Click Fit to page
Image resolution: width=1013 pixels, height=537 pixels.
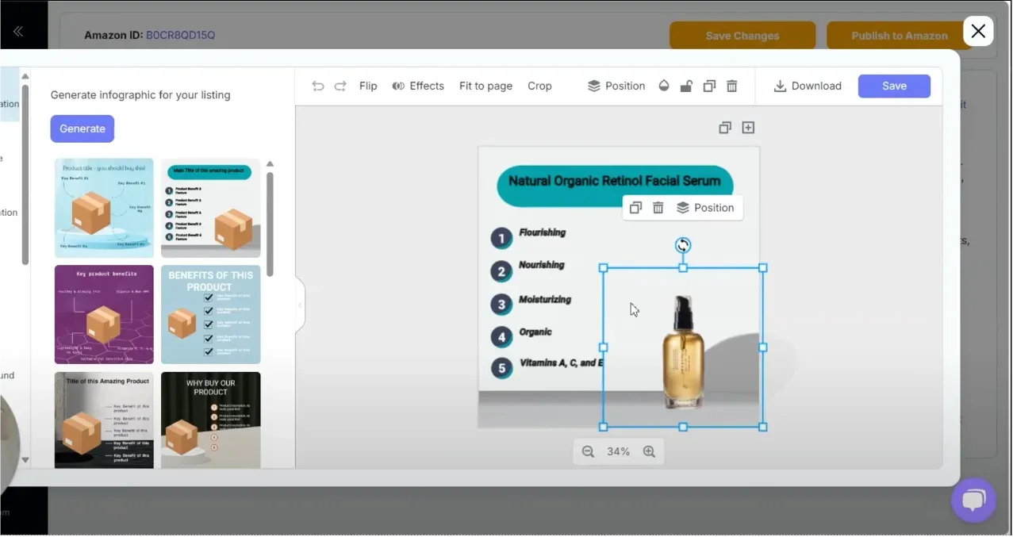coord(485,86)
